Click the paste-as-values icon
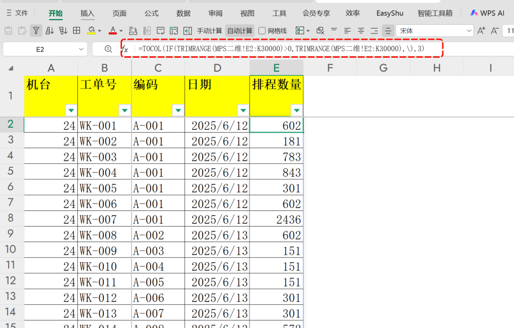514x328 pixels. click(9, 31)
